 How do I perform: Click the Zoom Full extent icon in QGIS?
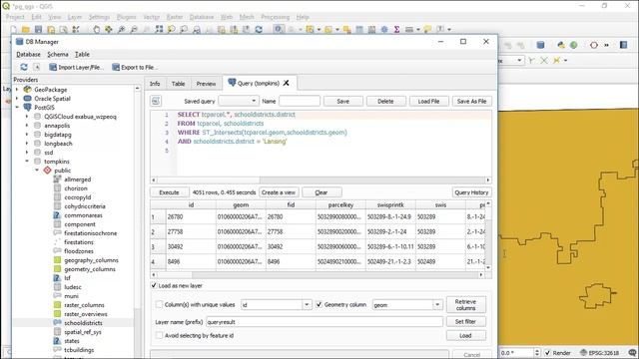pyautogui.click(x=159, y=29)
